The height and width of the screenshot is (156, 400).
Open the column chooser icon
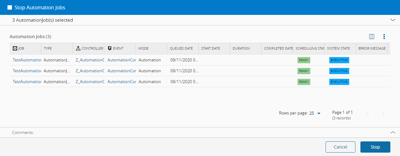371,37
